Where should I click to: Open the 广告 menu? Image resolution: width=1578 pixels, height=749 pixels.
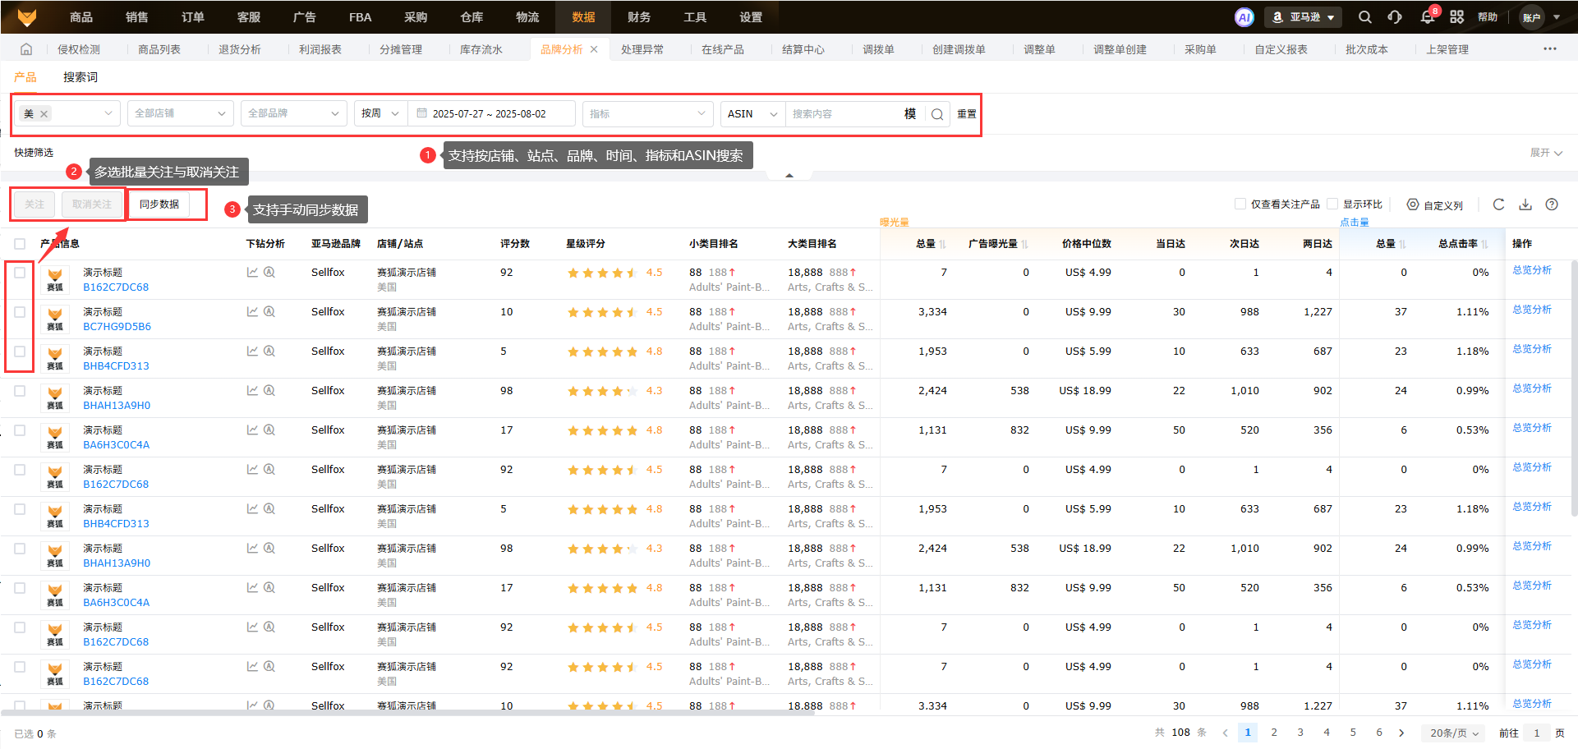tap(304, 17)
